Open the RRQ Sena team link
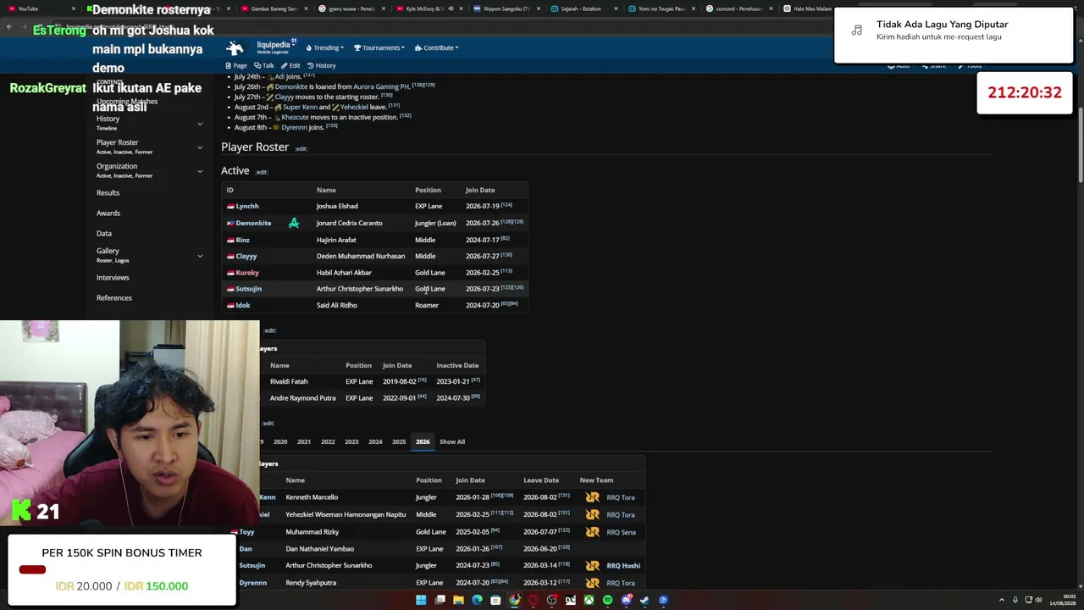Screen dimensions: 1084x610 (x=621, y=532)
